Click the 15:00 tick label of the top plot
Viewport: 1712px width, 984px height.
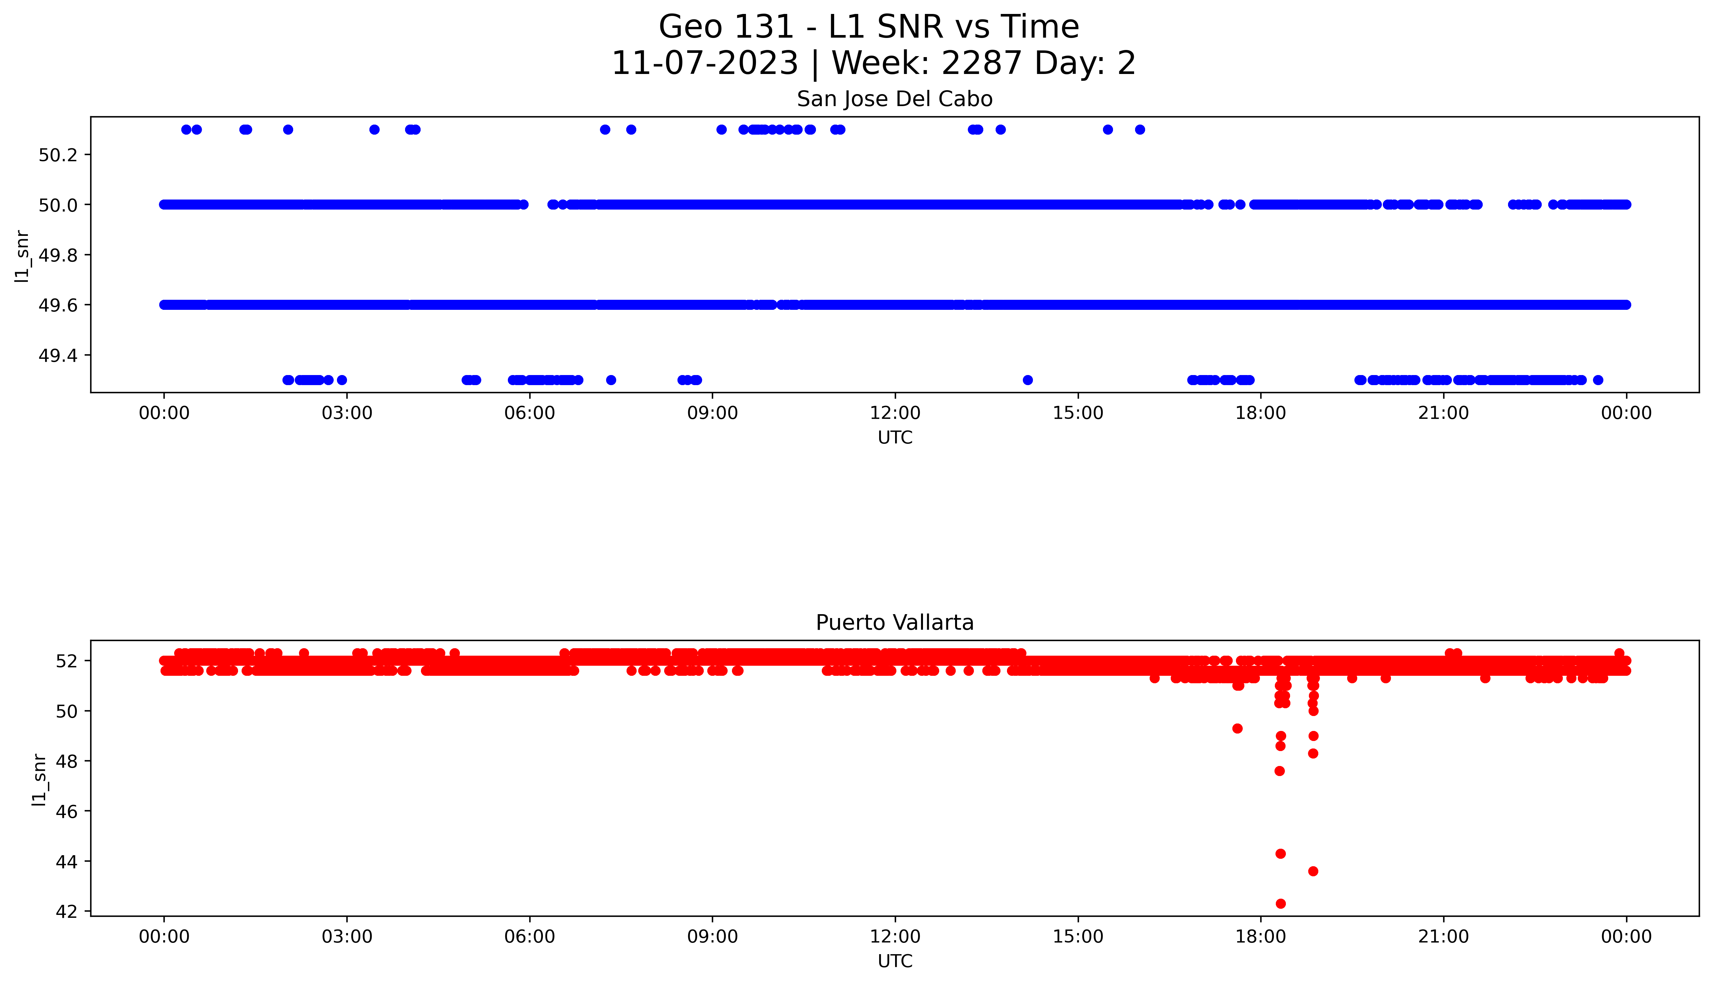1078,413
